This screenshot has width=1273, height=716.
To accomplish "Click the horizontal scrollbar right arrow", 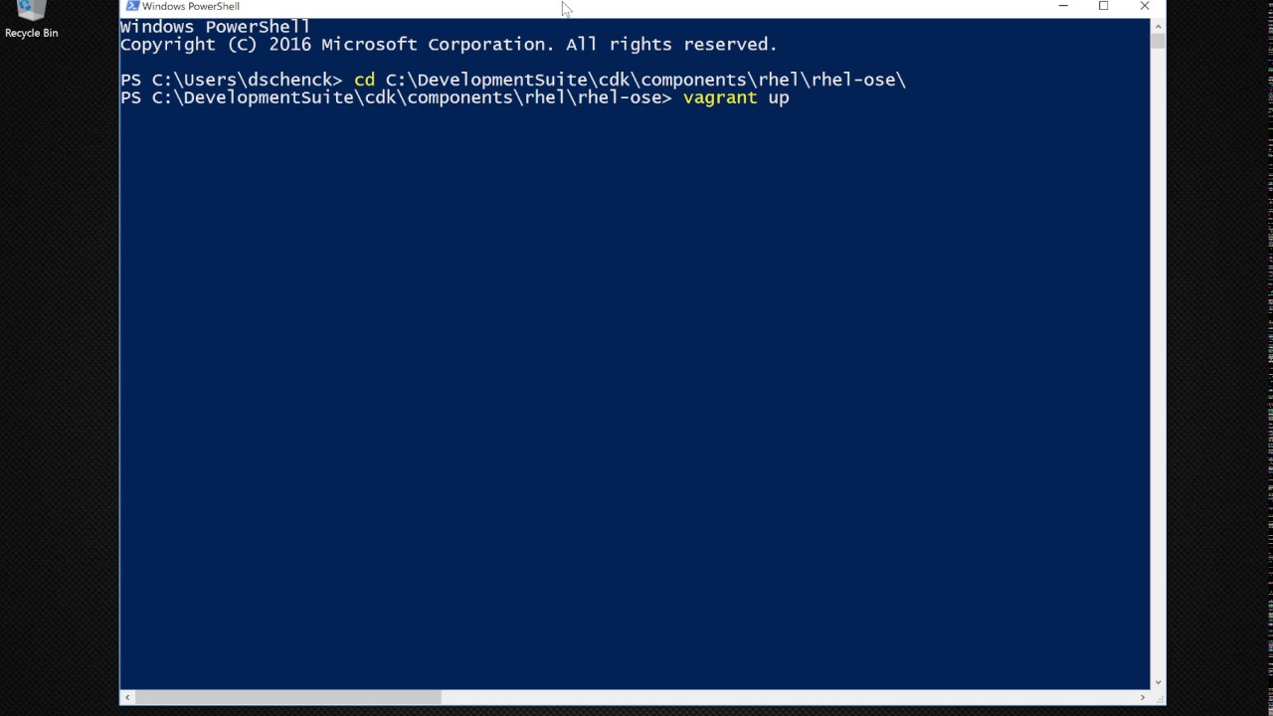I will [1143, 697].
